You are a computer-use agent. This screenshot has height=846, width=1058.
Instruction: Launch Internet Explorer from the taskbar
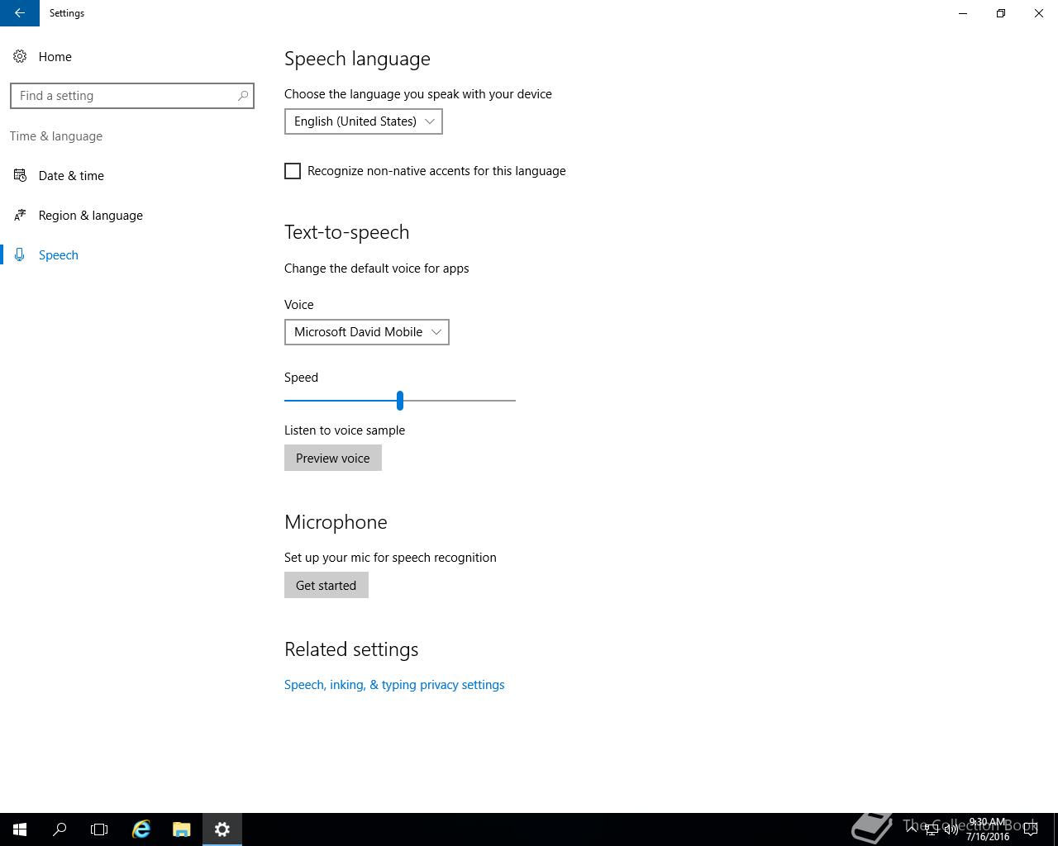141,829
